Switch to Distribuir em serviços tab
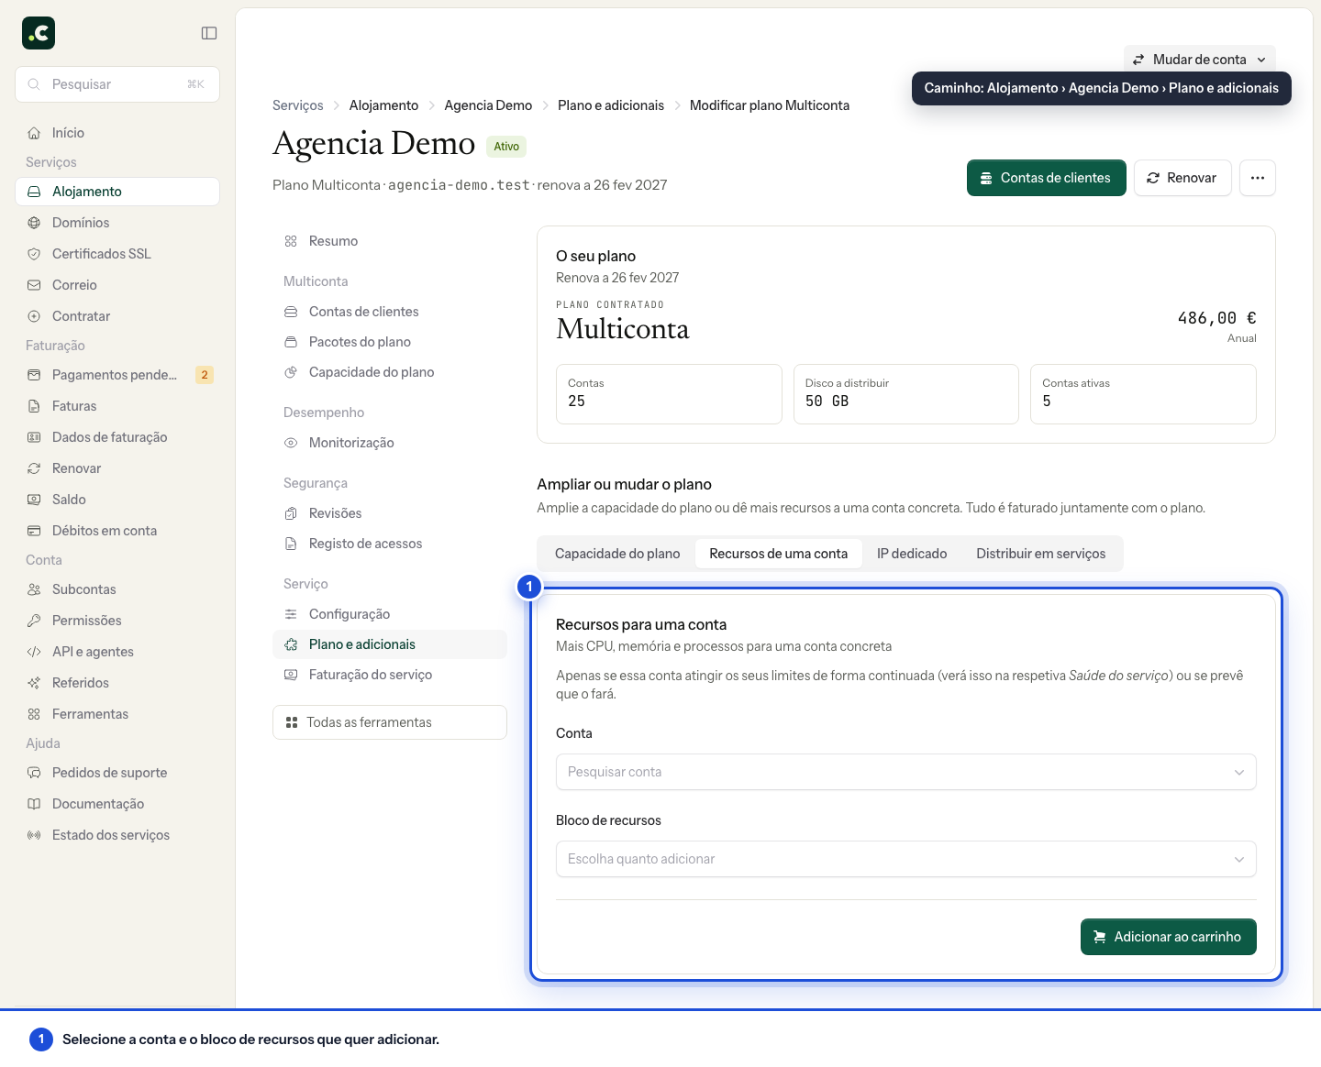 click(1041, 554)
